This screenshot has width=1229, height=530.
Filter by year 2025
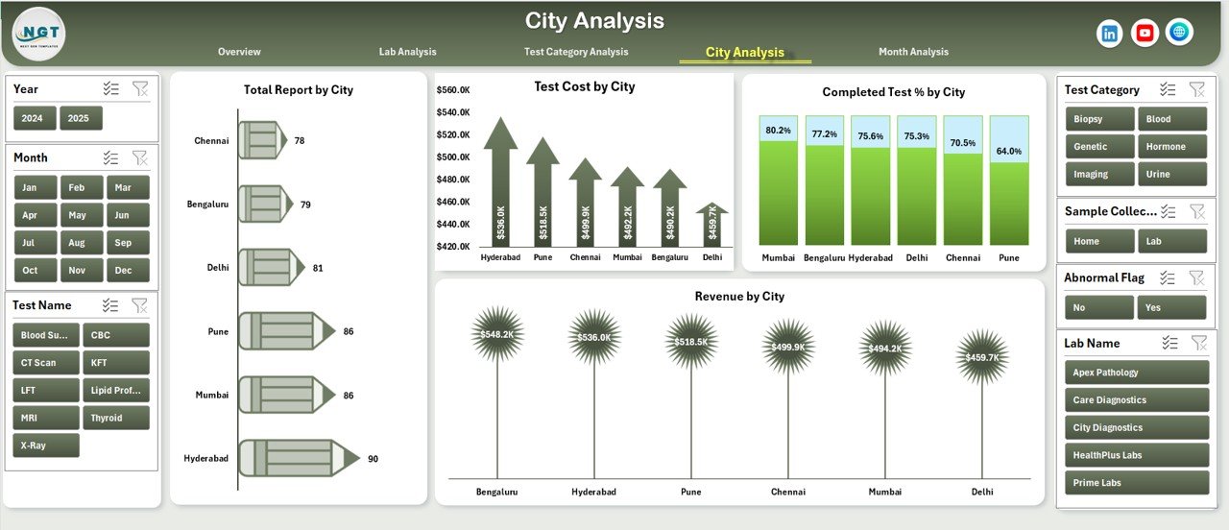click(81, 118)
